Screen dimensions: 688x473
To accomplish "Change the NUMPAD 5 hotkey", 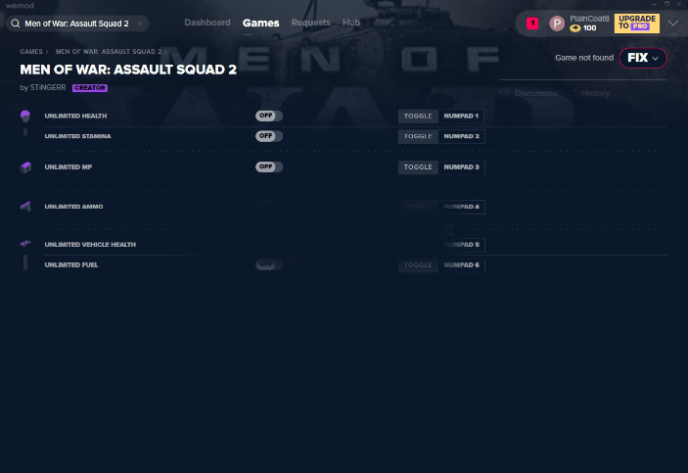I will point(461,244).
